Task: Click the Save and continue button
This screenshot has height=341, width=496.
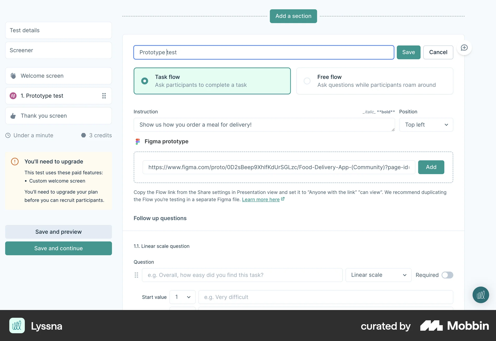Action: click(58, 248)
